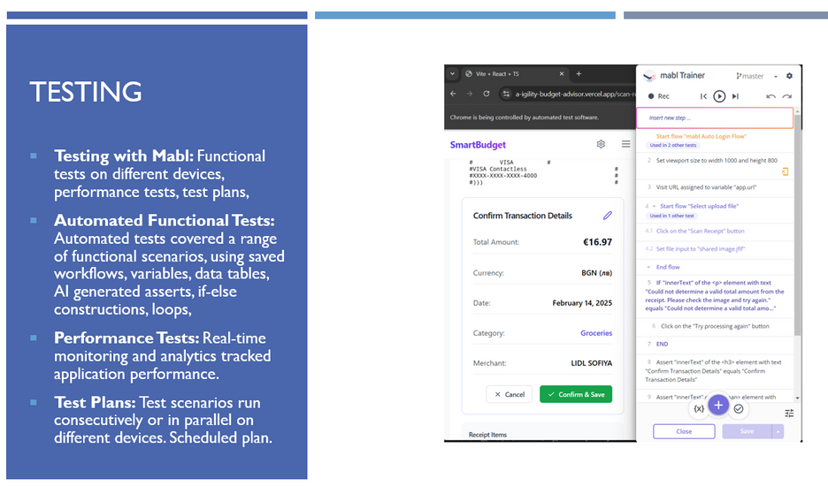Select step "Set file input to shared image.jfif"
The height and width of the screenshot is (486, 828).
[701, 249]
